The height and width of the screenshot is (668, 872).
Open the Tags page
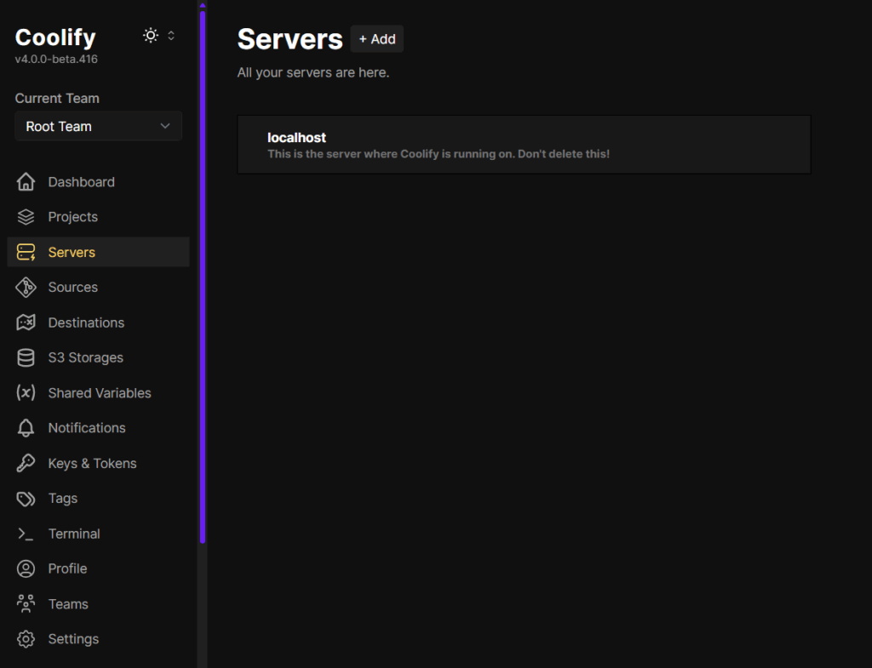[x=99, y=499]
